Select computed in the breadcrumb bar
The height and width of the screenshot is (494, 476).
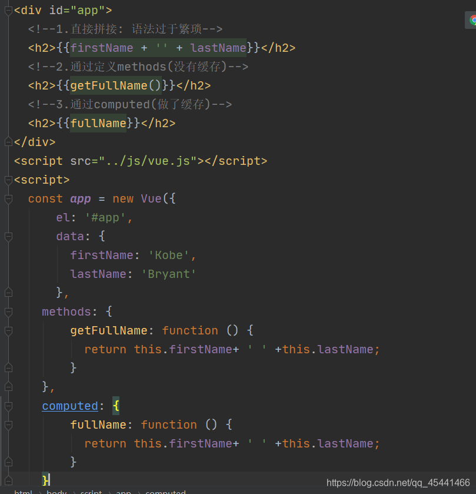pyautogui.click(x=165, y=492)
